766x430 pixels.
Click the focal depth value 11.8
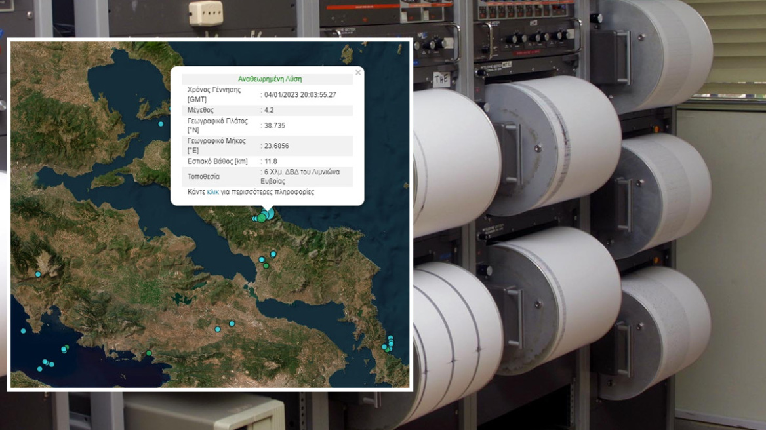click(x=272, y=161)
